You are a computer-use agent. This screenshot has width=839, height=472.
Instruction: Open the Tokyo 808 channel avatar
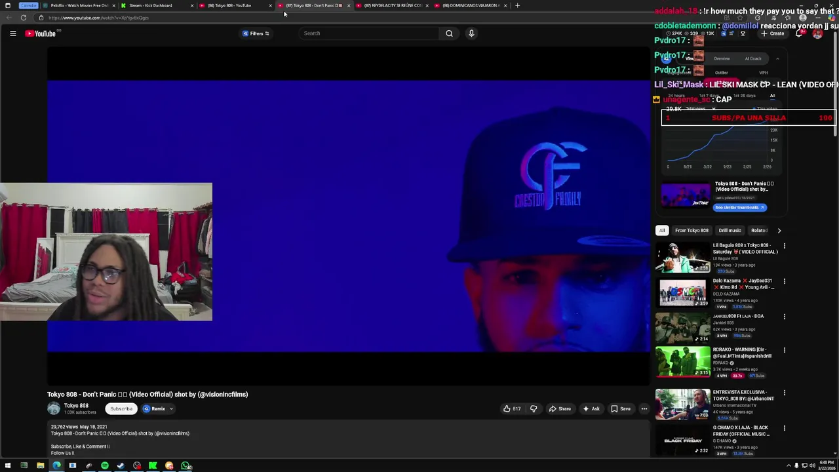coord(54,408)
